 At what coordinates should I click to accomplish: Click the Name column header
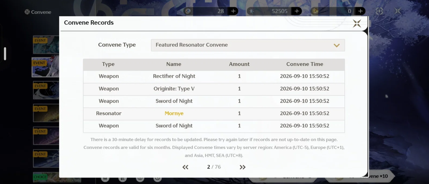[174, 64]
